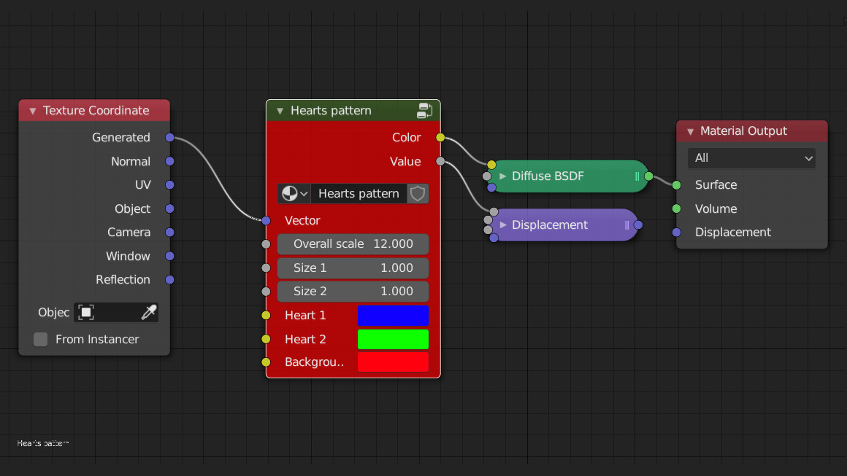
Task: Click the node group icon on Hearts pattern header
Action: [425, 110]
